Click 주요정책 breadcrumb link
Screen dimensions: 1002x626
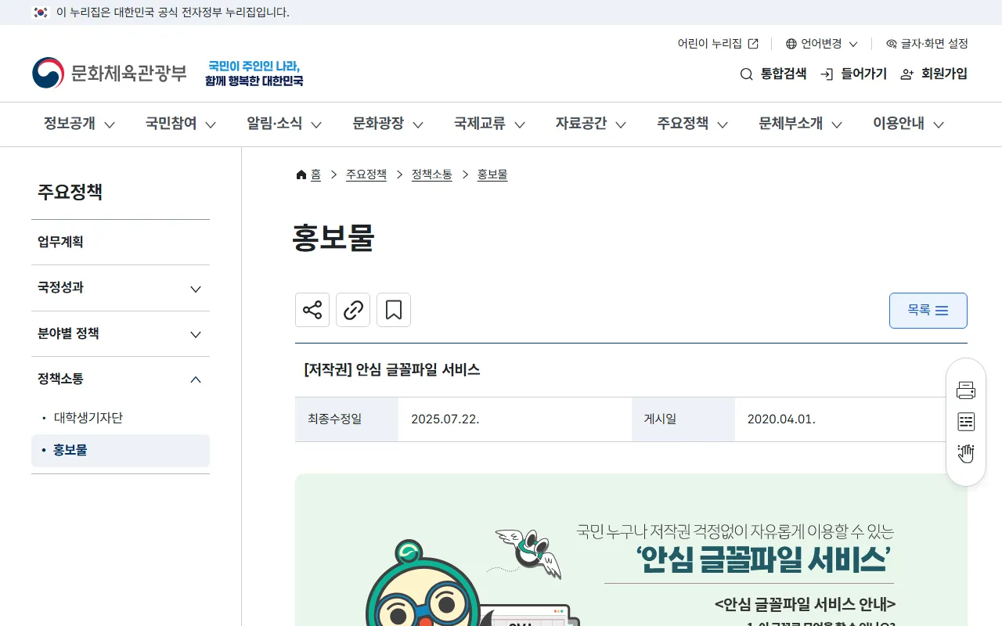[366, 174]
